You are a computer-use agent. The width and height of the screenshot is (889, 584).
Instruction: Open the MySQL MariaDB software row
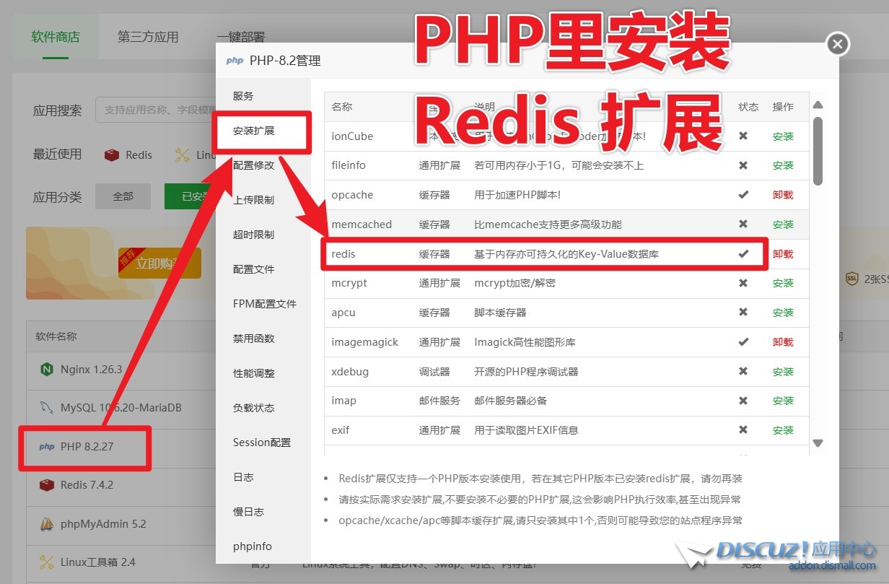(x=121, y=408)
